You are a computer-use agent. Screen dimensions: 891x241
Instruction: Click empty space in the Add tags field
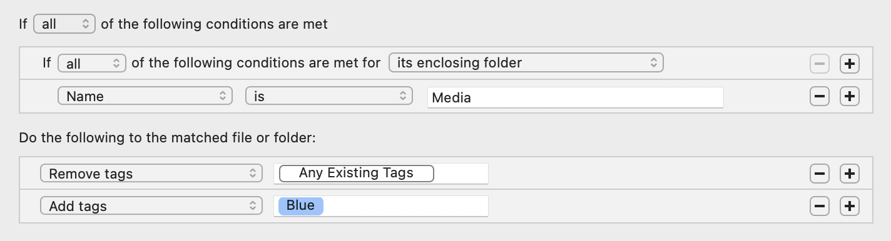pos(405,206)
